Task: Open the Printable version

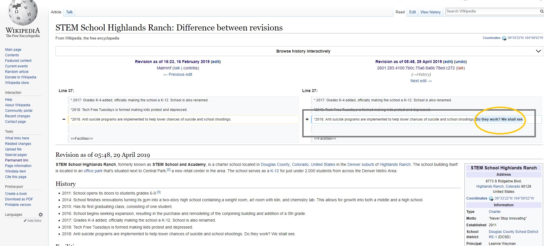Action: click(18, 205)
